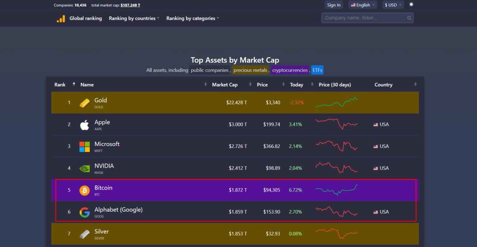Click the NVIDIA logo icon
This screenshot has width=477, height=247.
click(x=85, y=168)
